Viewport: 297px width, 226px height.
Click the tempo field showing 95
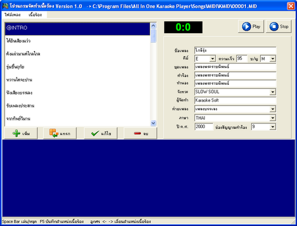242,59
